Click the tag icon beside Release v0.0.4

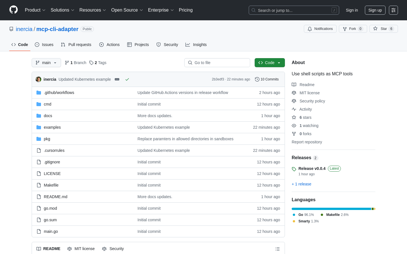click(294, 169)
